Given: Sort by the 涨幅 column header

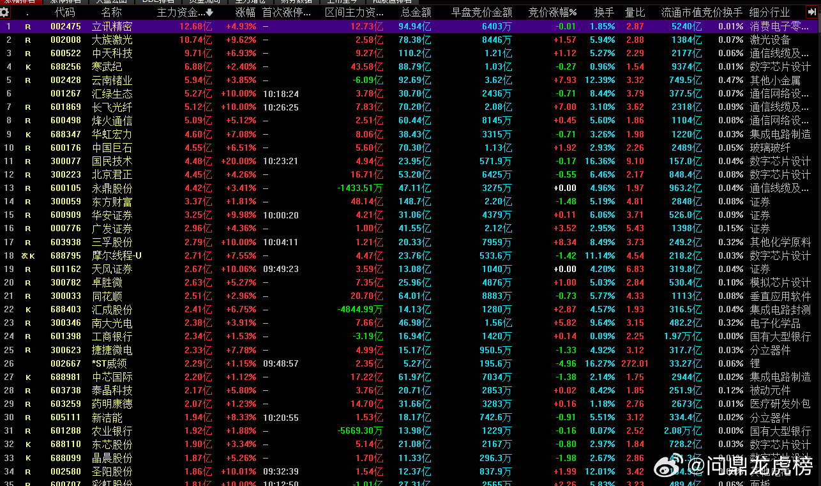Looking at the screenshot, I should 246,12.
